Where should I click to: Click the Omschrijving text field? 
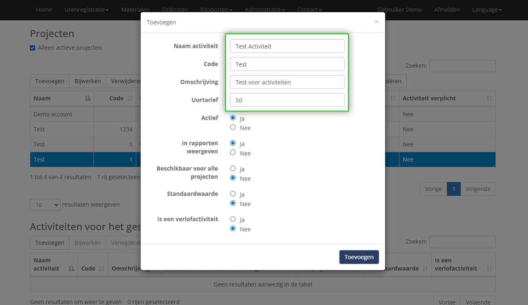pyautogui.click(x=287, y=82)
